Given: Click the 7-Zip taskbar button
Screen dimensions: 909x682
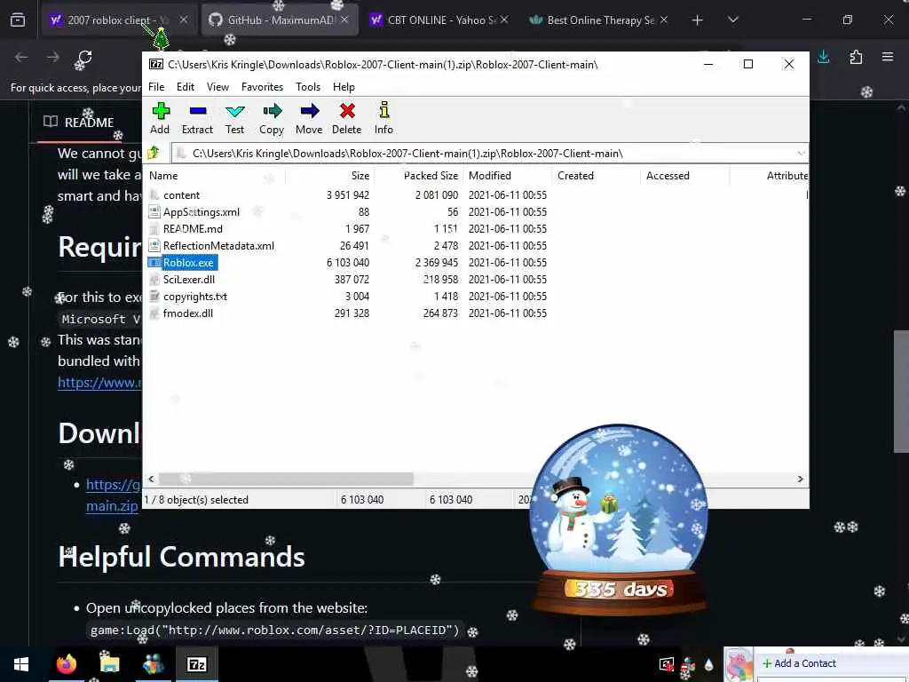Looking at the screenshot, I should coord(196,664).
